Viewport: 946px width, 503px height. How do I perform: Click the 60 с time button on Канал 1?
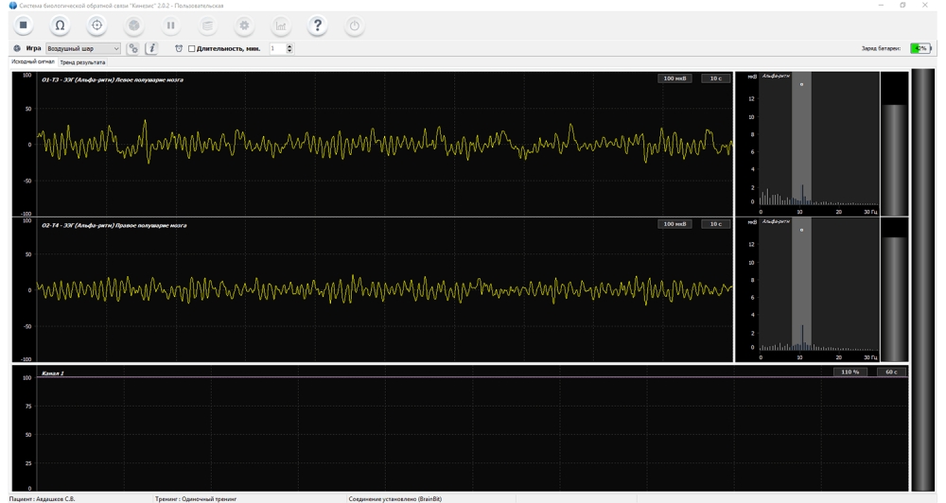[891, 373]
